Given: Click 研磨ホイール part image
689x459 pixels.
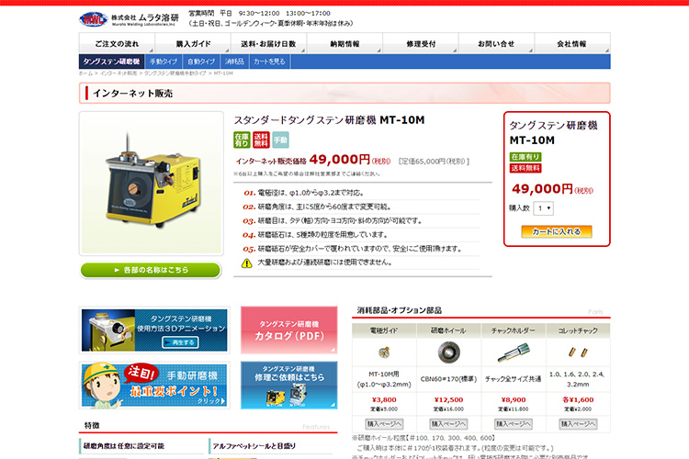Looking at the screenshot, I should 448,353.
